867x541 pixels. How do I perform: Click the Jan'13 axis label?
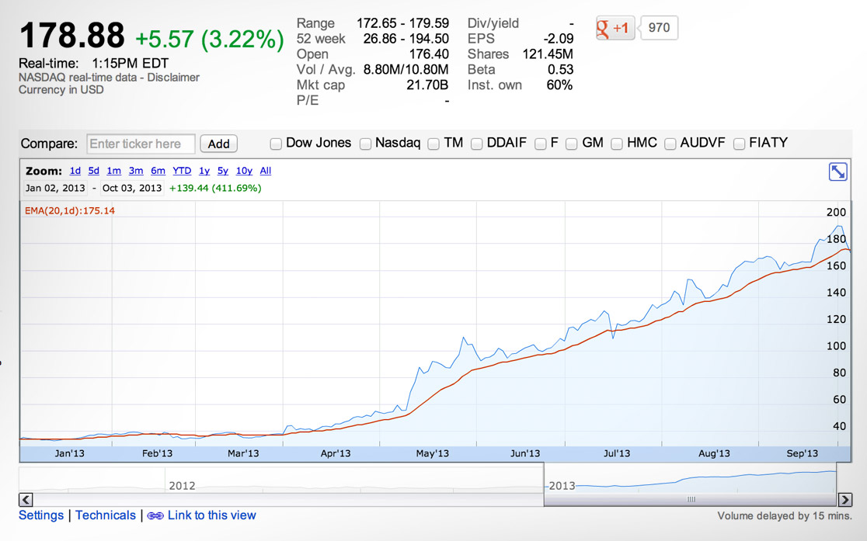click(x=70, y=454)
